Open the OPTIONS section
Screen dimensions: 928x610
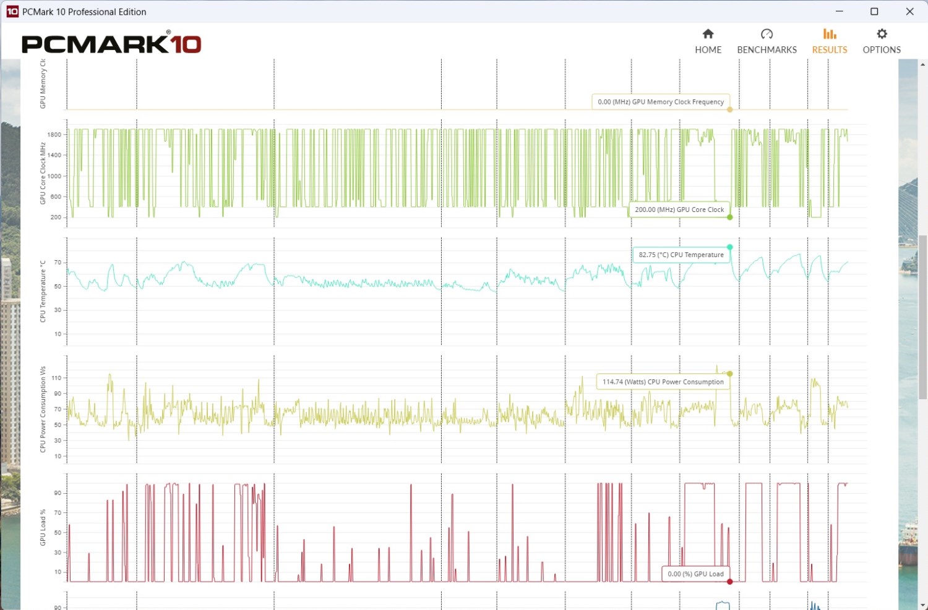coord(882,41)
